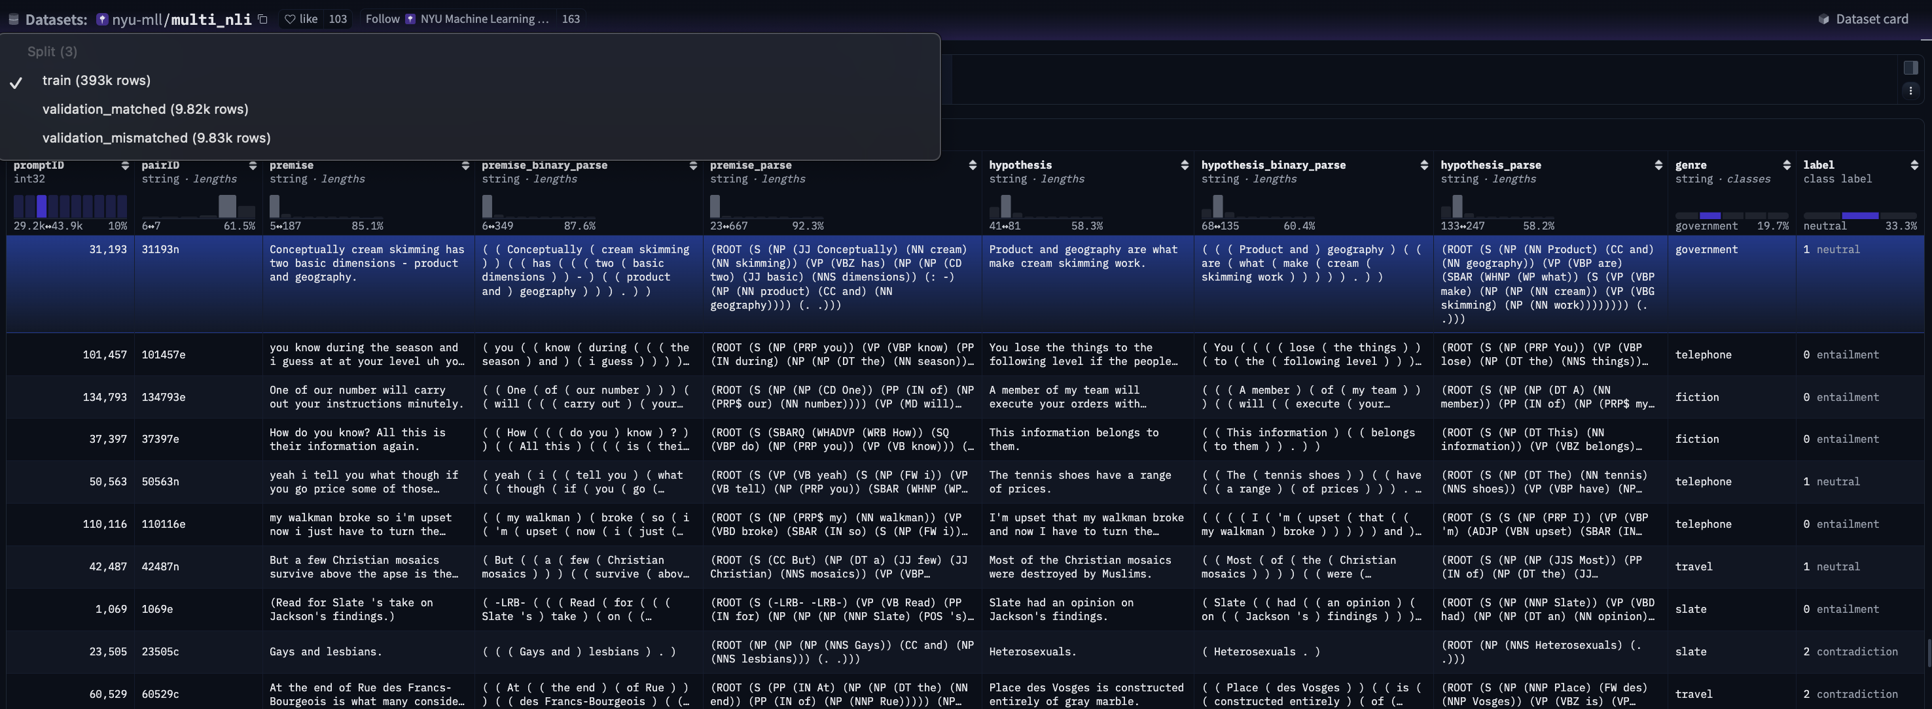Choose validation_mismatched split
Image resolution: width=1932 pixels, height=709 pixels.
point(156,138)
